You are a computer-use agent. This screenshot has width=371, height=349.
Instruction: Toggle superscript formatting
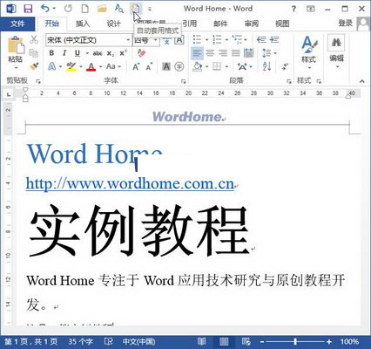pyautogui.click(x=123, y=53)
